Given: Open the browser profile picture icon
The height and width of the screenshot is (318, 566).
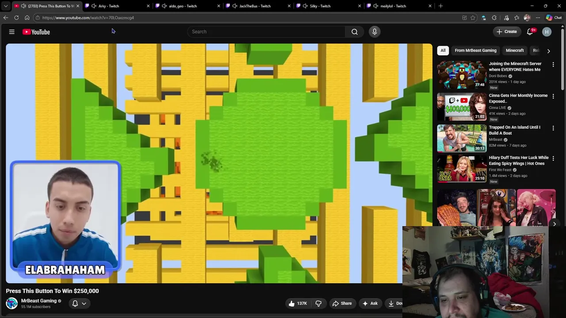Looking at the screenshot, I should coord(527,18).
